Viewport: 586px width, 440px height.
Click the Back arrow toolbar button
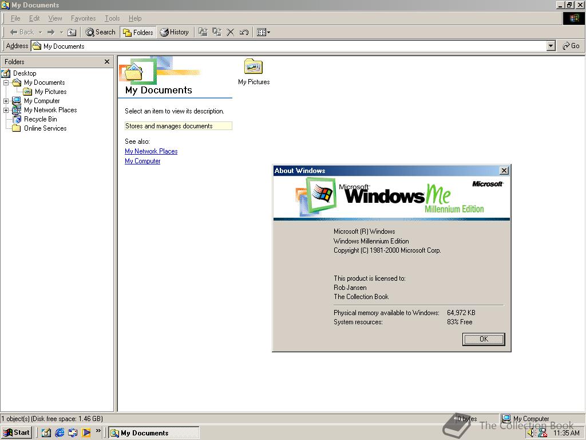(x=22, y=32)
